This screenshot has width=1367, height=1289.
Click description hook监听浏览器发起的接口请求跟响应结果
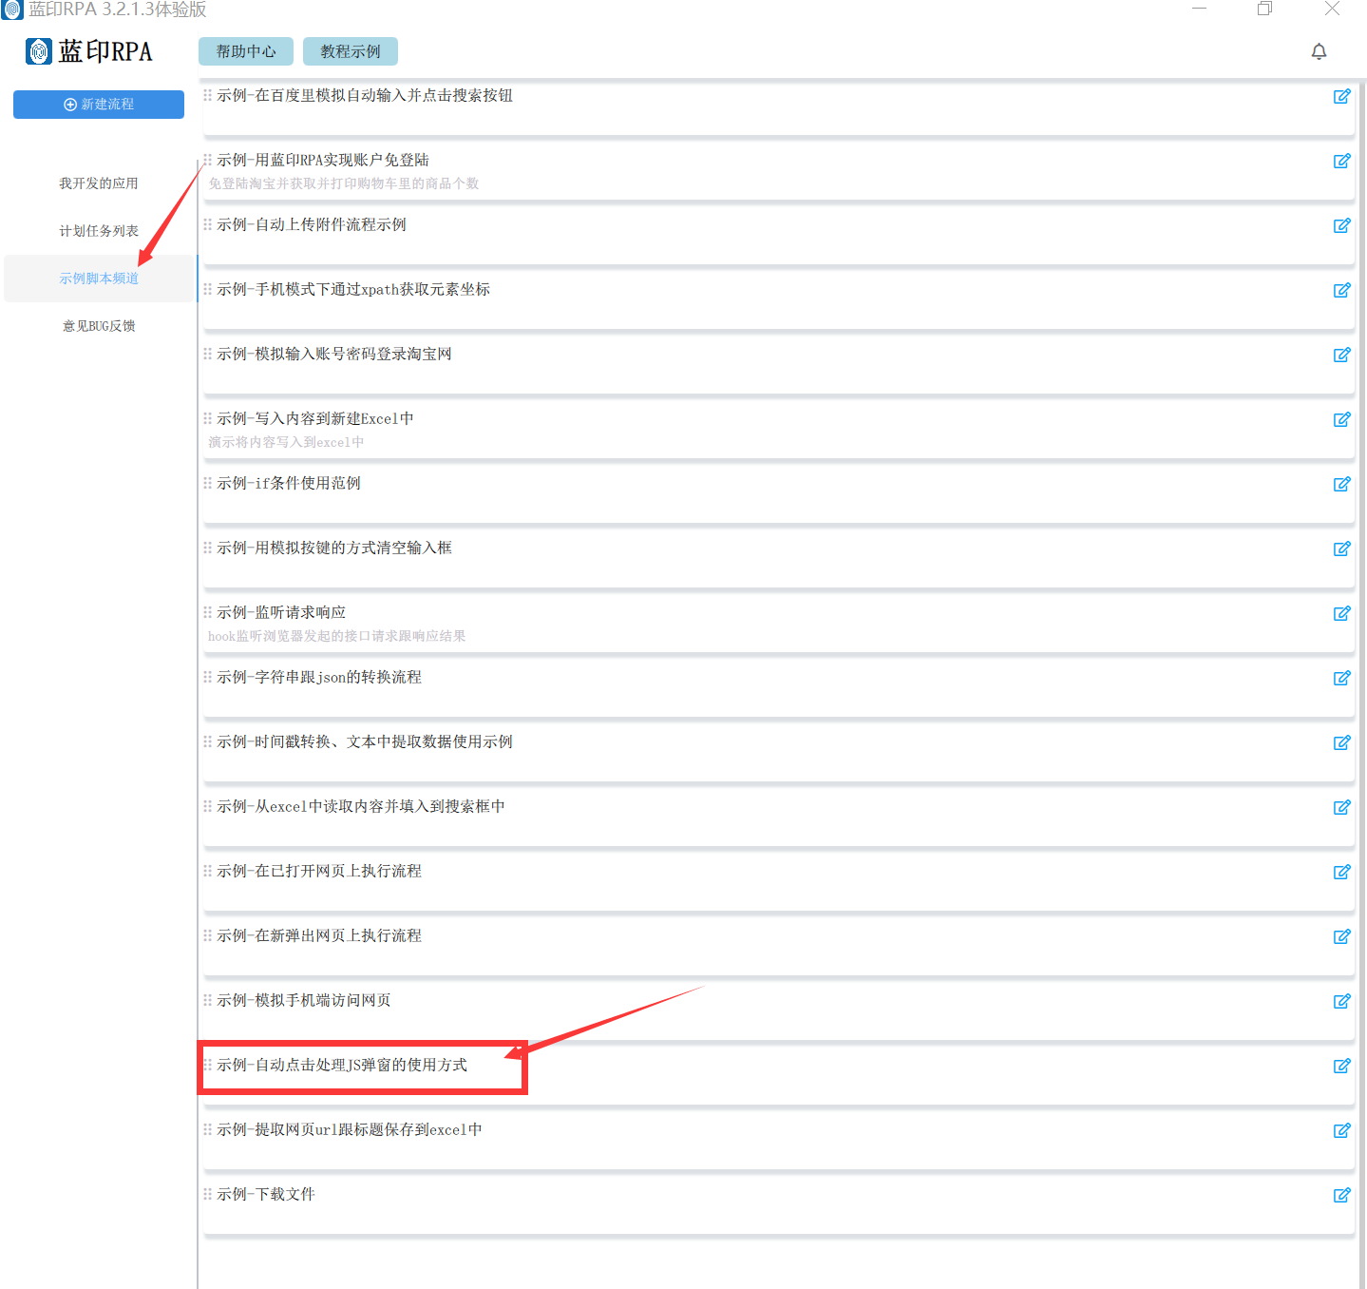[x=337, y=636]
